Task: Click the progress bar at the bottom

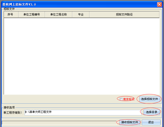Action: (x=59, y=123)
